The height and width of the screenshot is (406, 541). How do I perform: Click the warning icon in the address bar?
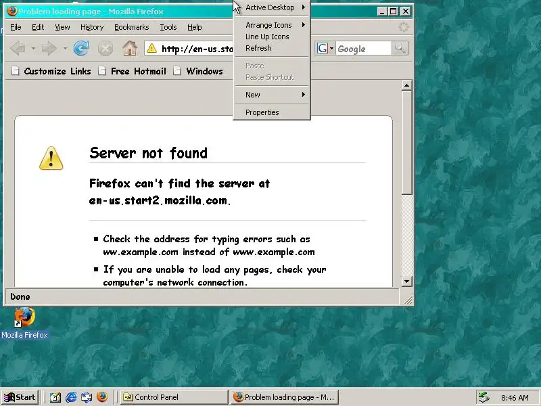point(151,48)
